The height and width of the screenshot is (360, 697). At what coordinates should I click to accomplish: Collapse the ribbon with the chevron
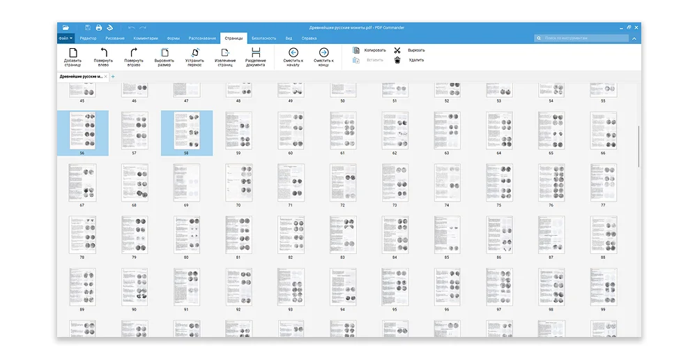pos(634,38)
